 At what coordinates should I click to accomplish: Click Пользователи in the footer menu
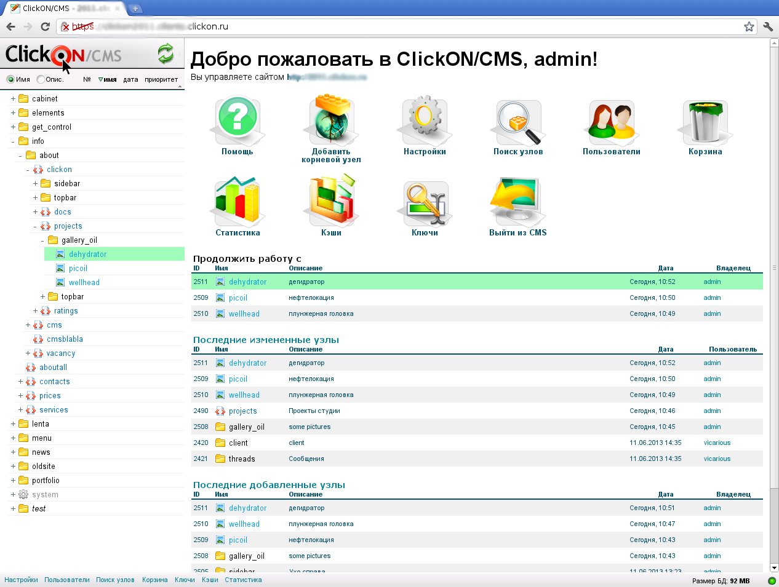[67, 580]
